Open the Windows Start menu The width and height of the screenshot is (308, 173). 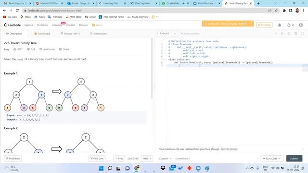click(101, 168)
